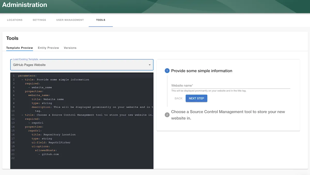Click the step 1 circle icon
Viewport: 310px width, 175px height.
167,71
